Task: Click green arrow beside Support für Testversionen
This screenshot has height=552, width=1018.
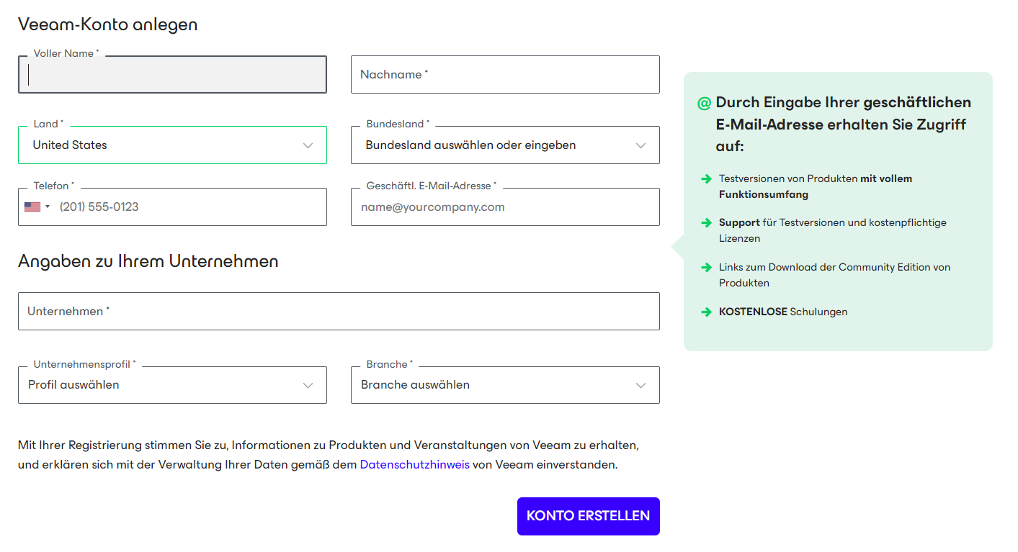Action: 706,222
